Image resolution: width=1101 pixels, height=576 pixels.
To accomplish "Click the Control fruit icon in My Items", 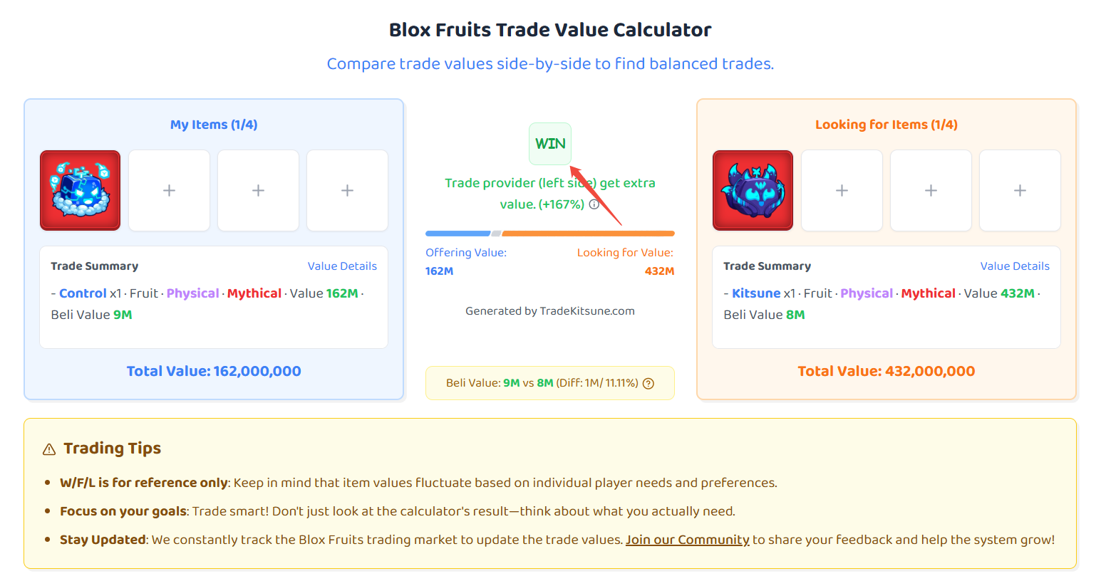I will (x=80, y=190).
